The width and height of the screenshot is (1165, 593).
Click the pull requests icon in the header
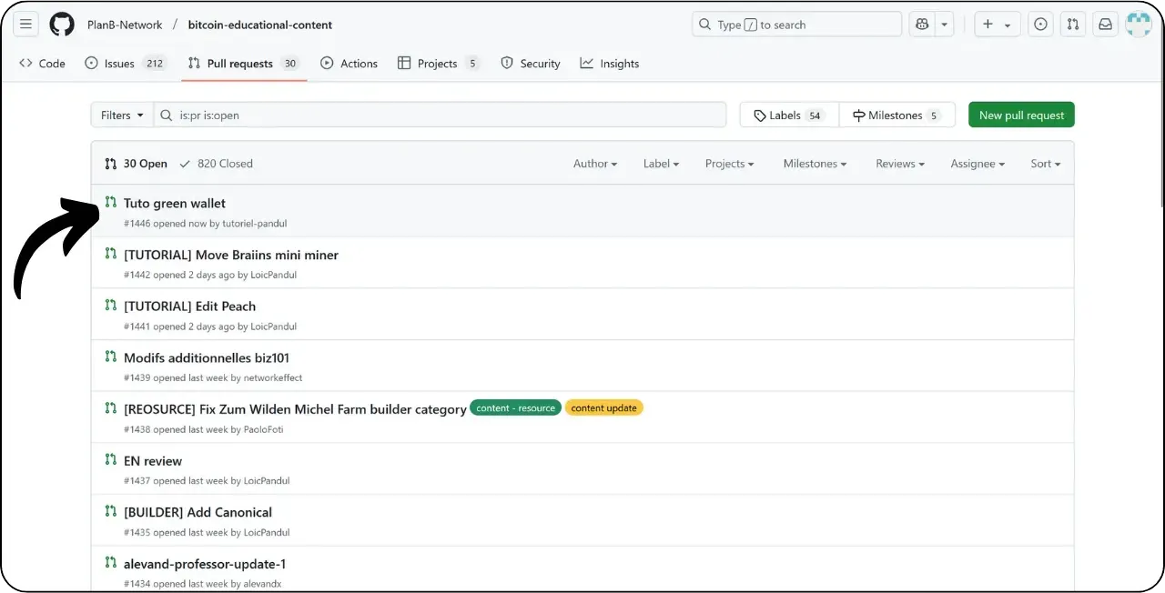tap(1072, 25)
